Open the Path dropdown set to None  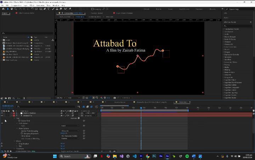coord(69,126)
